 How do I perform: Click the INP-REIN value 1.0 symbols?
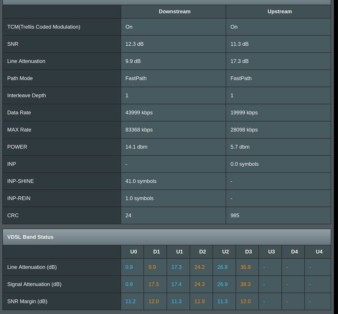pos(139,198)
